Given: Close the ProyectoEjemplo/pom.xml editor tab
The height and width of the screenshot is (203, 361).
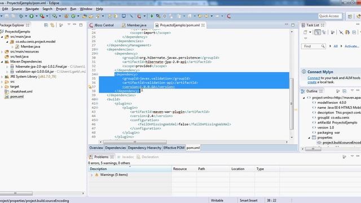Looking at the screenshot, I should click(203, 25).
